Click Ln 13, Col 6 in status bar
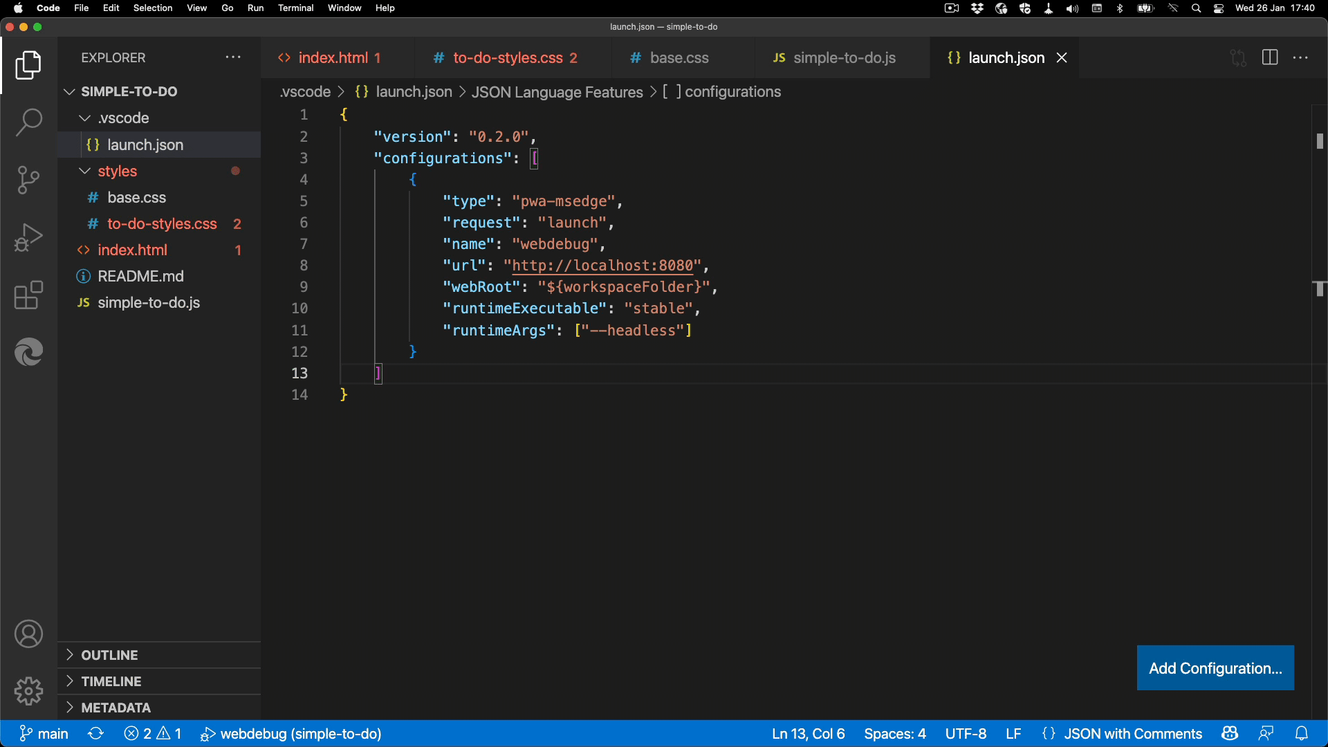This screenshot has width=1328, height=747. tap(808, 733)
